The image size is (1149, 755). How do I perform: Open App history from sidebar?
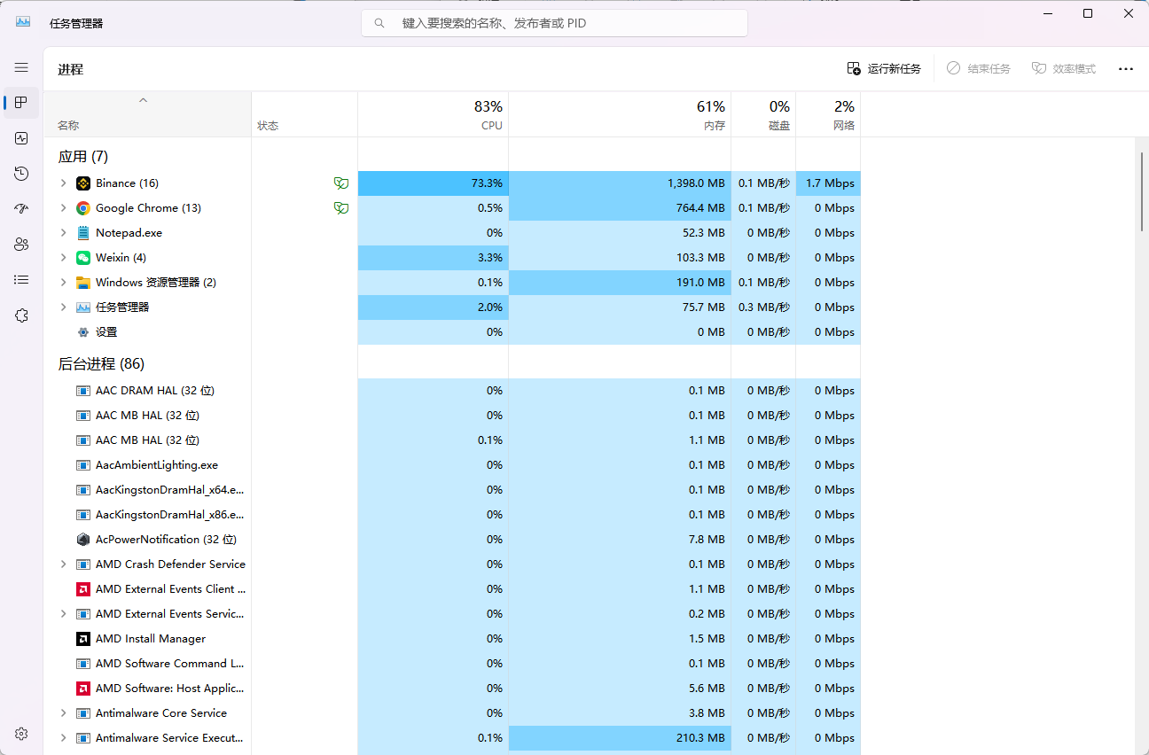pos(21,174)
